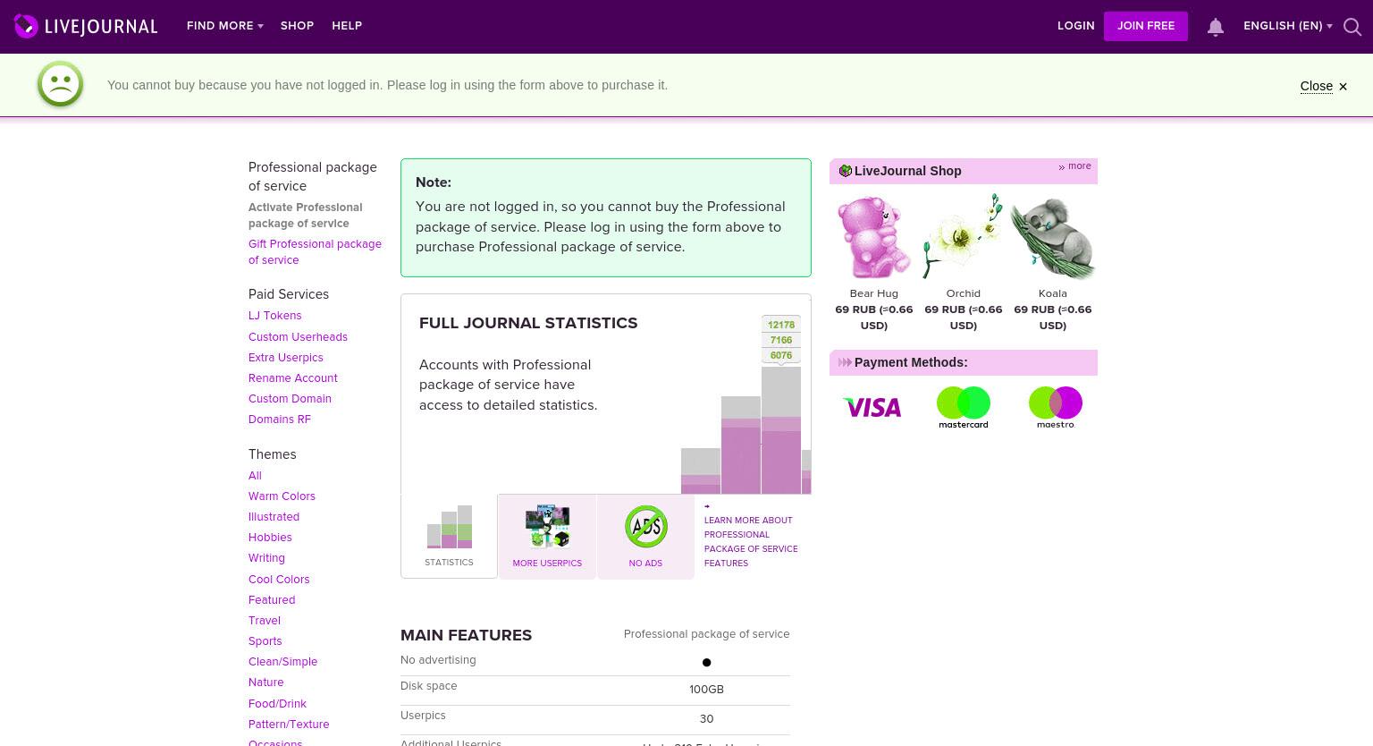Open the Custom Domain link

click(290, 399)
